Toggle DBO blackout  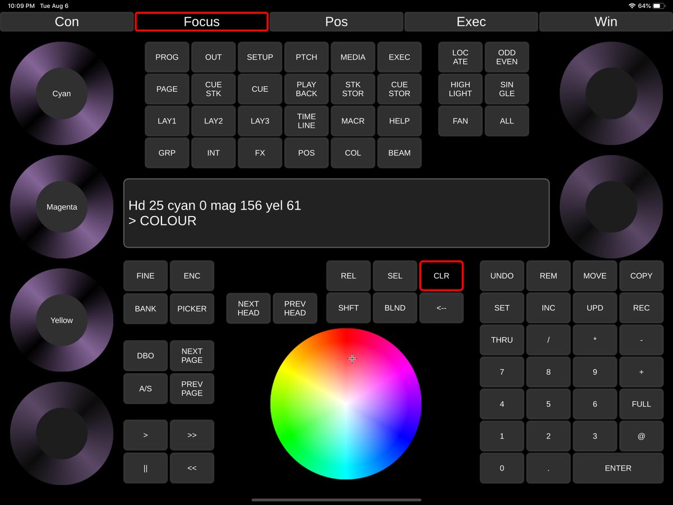146,356
